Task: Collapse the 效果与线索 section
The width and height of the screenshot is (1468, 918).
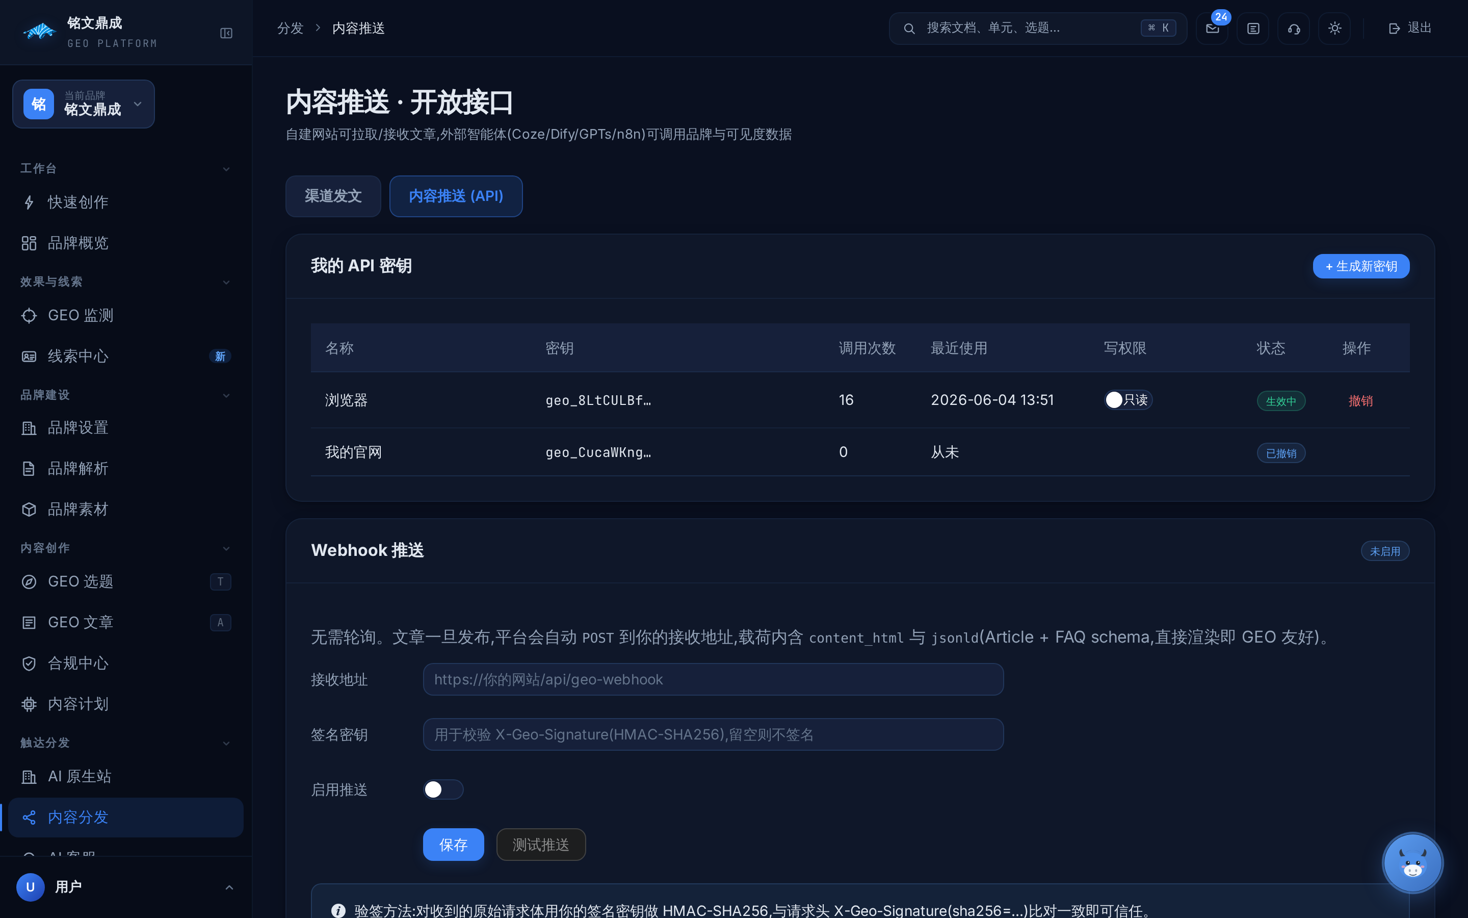Action: 226,282
